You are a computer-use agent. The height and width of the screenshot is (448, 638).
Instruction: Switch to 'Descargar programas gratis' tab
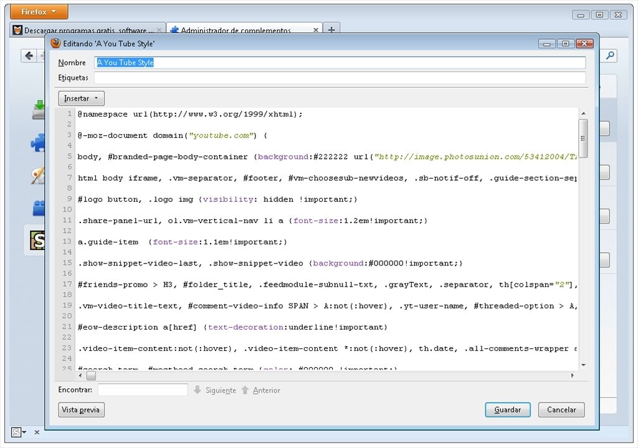[87, 30]
